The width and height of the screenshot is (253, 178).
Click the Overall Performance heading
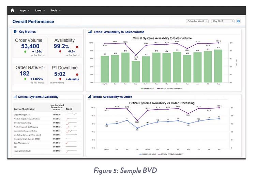coord(33,21)
